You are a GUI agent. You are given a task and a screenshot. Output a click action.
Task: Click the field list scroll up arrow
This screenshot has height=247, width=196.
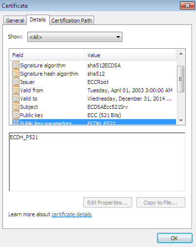coord(181,54)
